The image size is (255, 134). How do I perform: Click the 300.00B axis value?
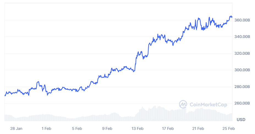(243, 70)
